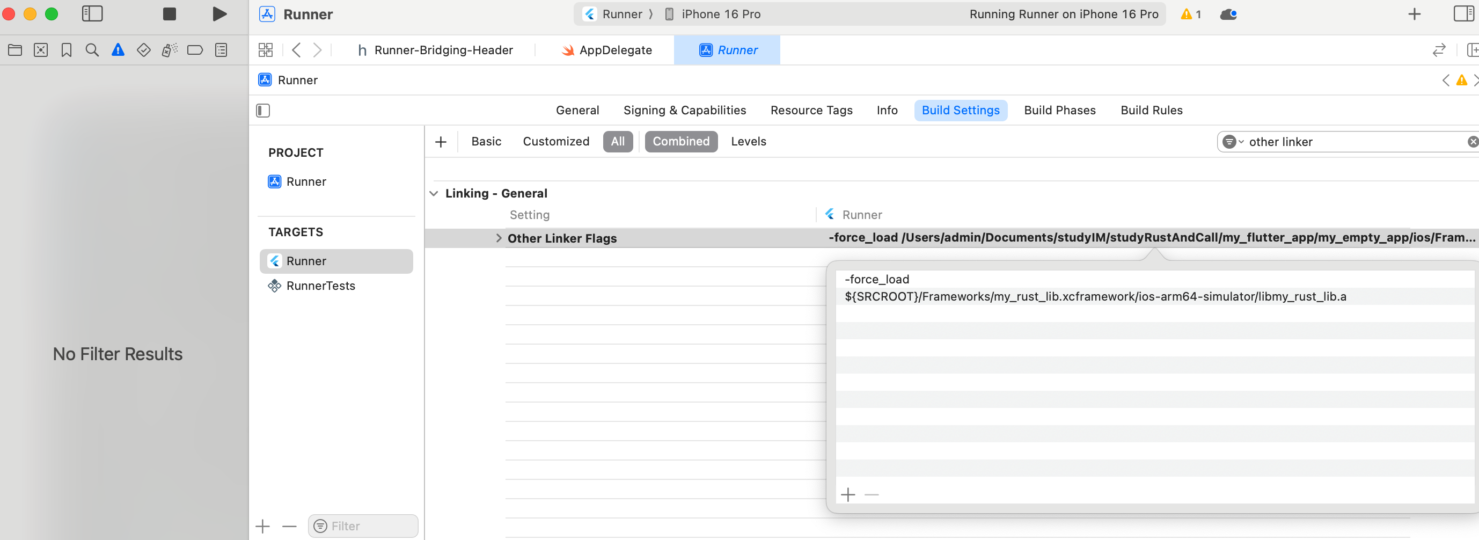Remove the selected linker flag in popup
1479x540 pixels.
pyautogui.click(x=872, y=494)
